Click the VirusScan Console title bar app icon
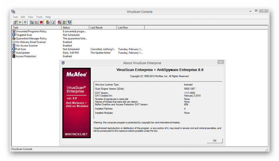This screenshot has height=161, width=279. [x=13, y=11]
